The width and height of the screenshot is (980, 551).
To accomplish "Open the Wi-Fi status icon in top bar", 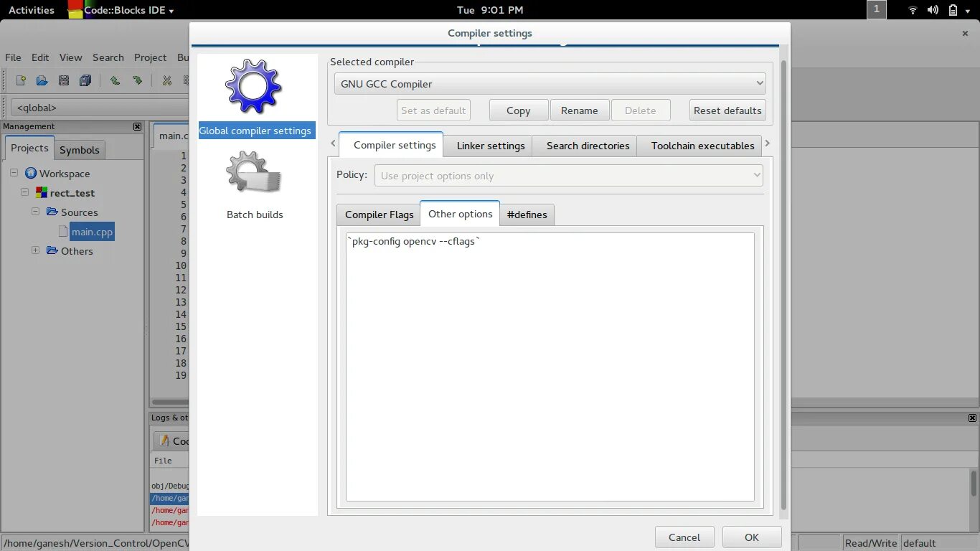I will 913,10.
